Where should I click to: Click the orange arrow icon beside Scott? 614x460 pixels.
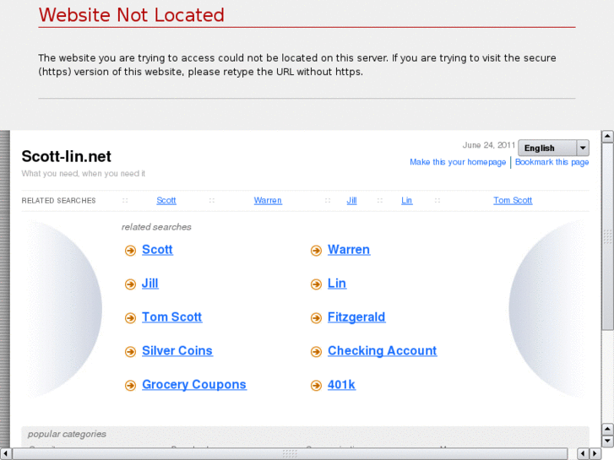pos(130,251)
